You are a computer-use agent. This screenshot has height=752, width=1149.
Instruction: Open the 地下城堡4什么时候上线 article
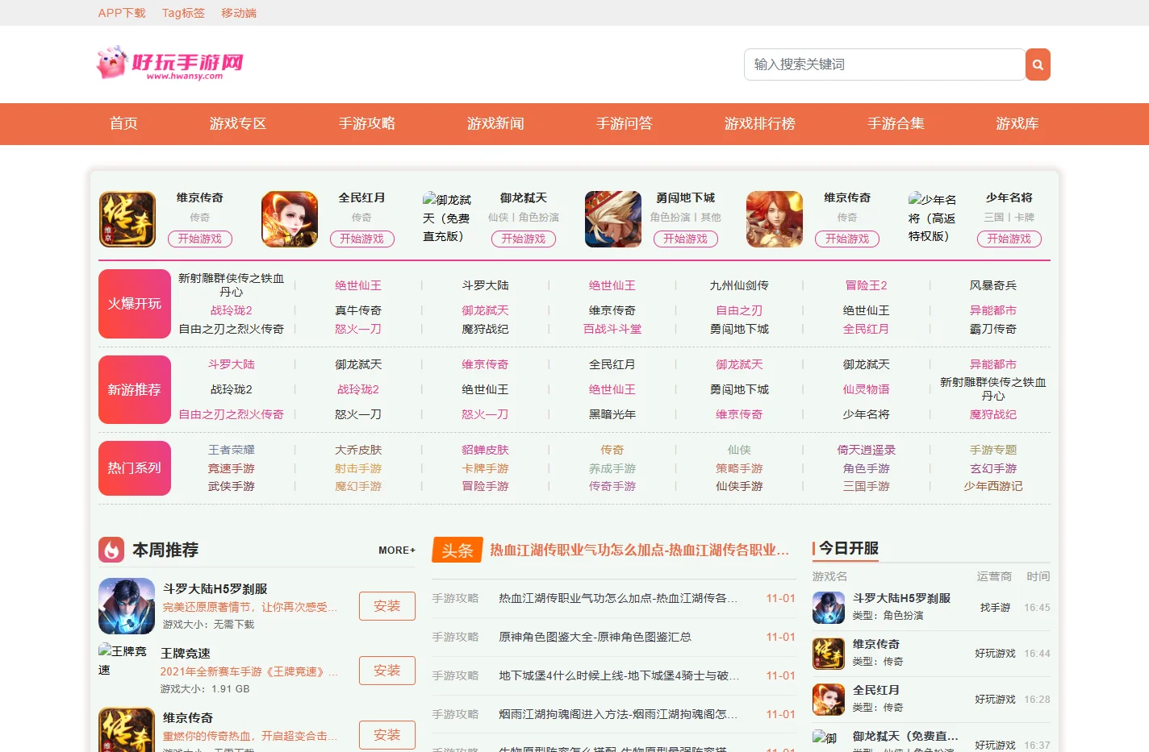click(x=619, y=675)
